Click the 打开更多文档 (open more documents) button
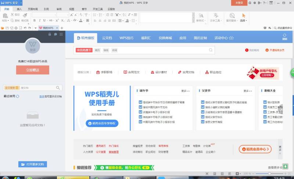Screen dimensions: 294x179 (x=33, y=164)
